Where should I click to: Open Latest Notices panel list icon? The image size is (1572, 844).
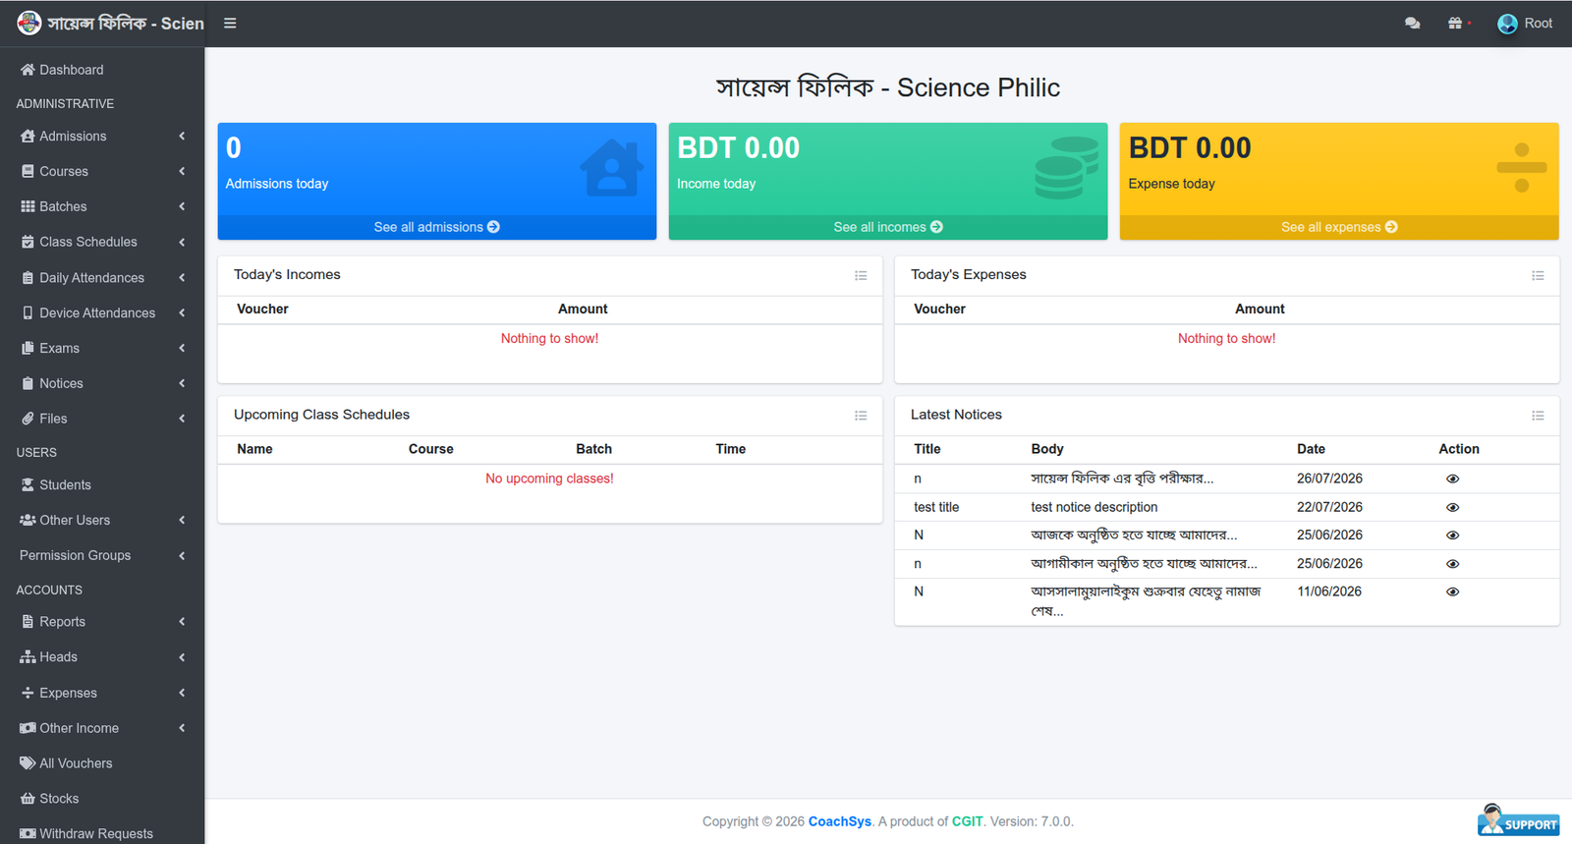coord(1538,416)
